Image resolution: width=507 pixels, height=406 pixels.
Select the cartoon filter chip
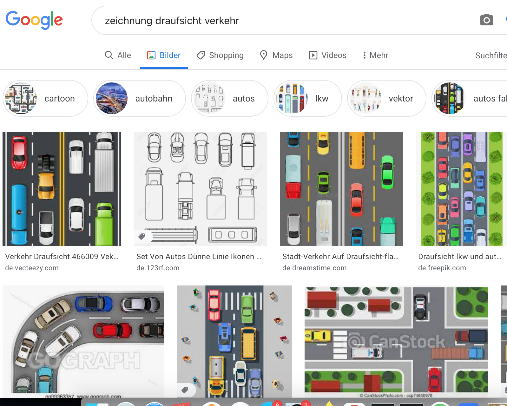coord(45,98)
